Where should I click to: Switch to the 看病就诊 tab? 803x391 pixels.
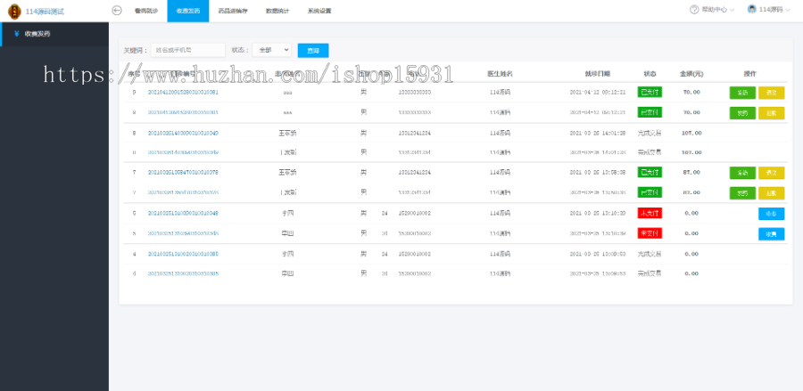[146, 11]
